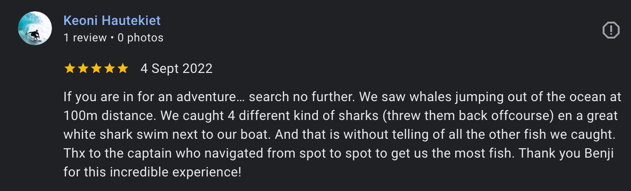Click "incredible experience!" at the review's end
The image size is (631, 191).
(x=175, y=172)
